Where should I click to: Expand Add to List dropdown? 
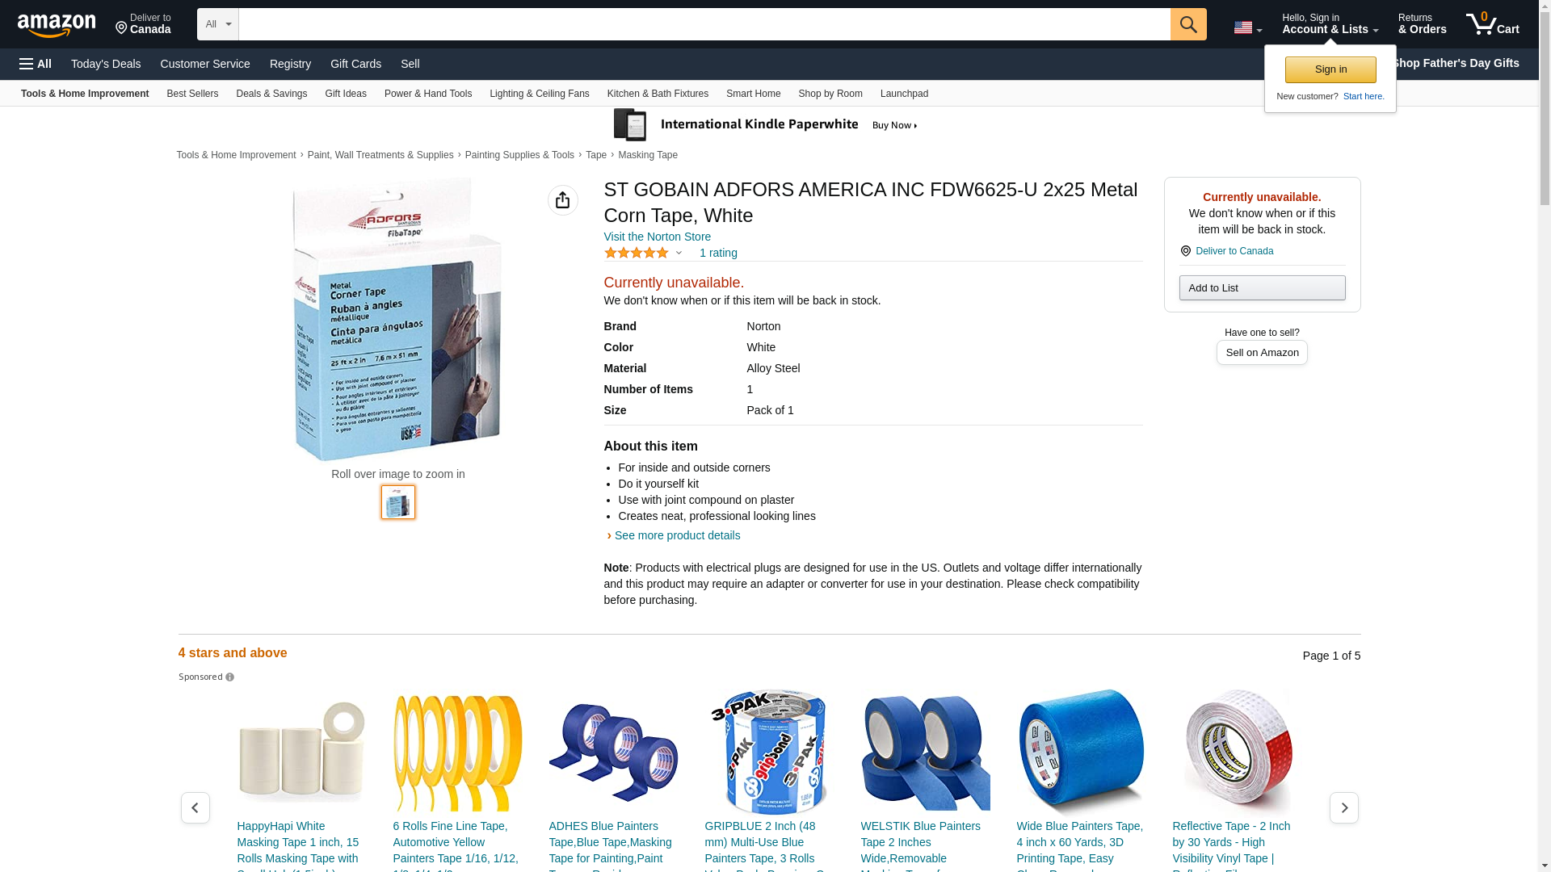pyautogui.click(x=1262, y=288)
